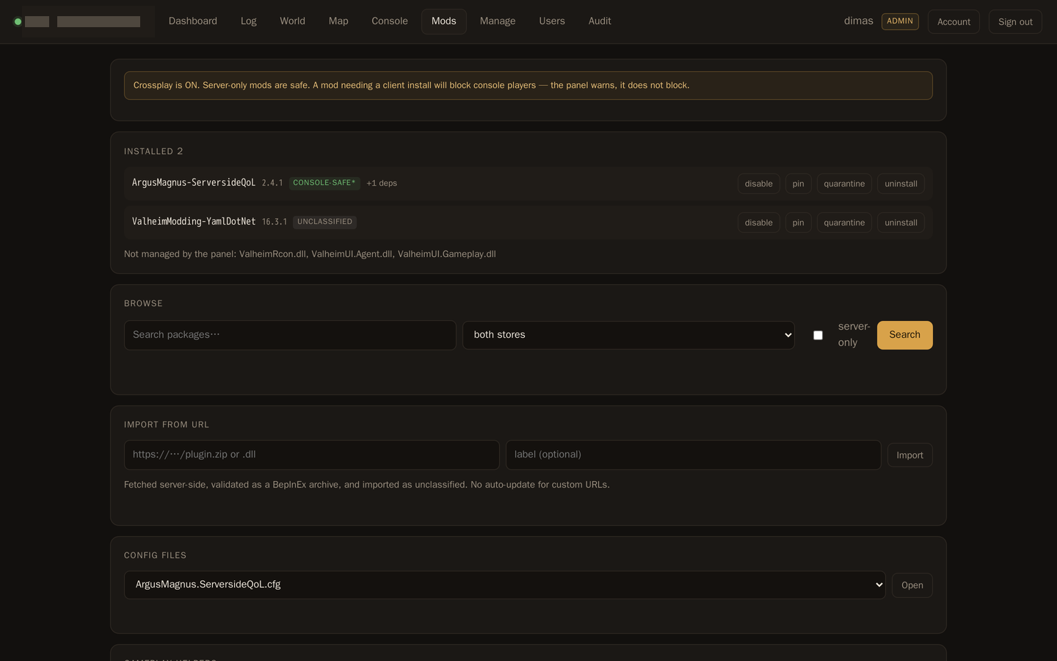Select the Mods tab
Image resolution: width=1057 pixels, height=661 pixels.
click(x=444, y=21)
